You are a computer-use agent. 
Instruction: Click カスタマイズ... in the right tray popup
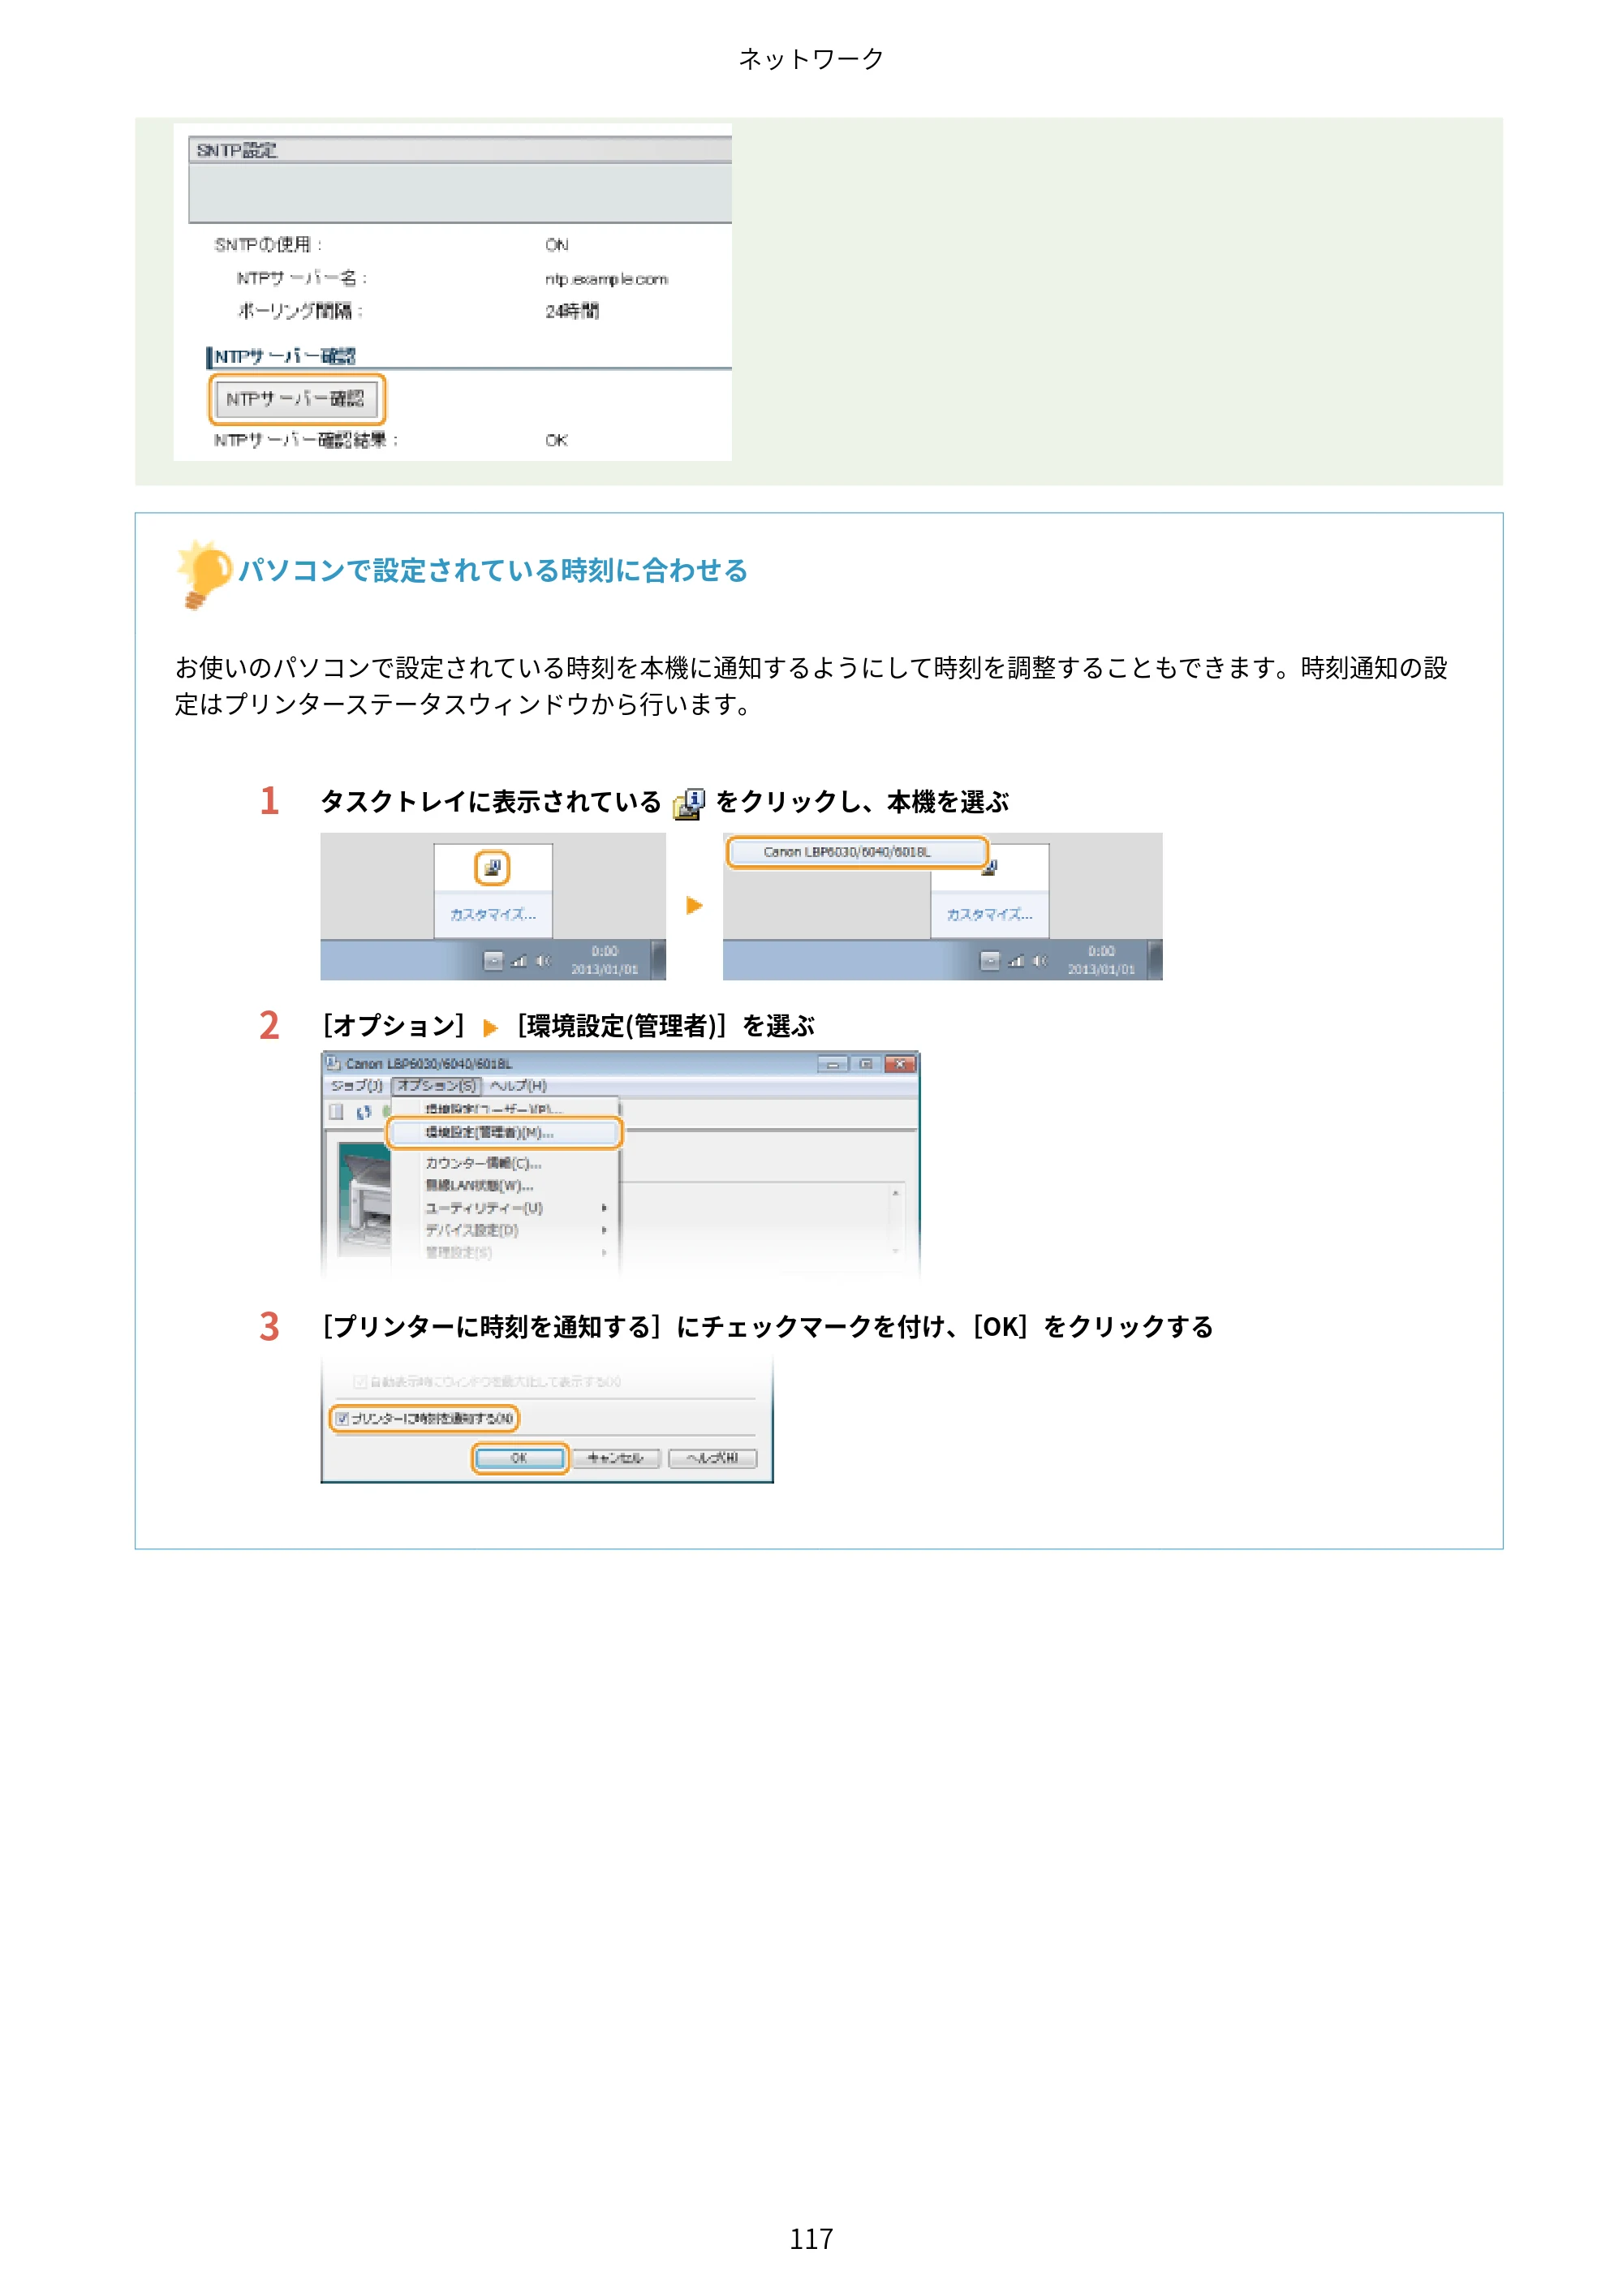pyautogui.click(x=989, y=914)
